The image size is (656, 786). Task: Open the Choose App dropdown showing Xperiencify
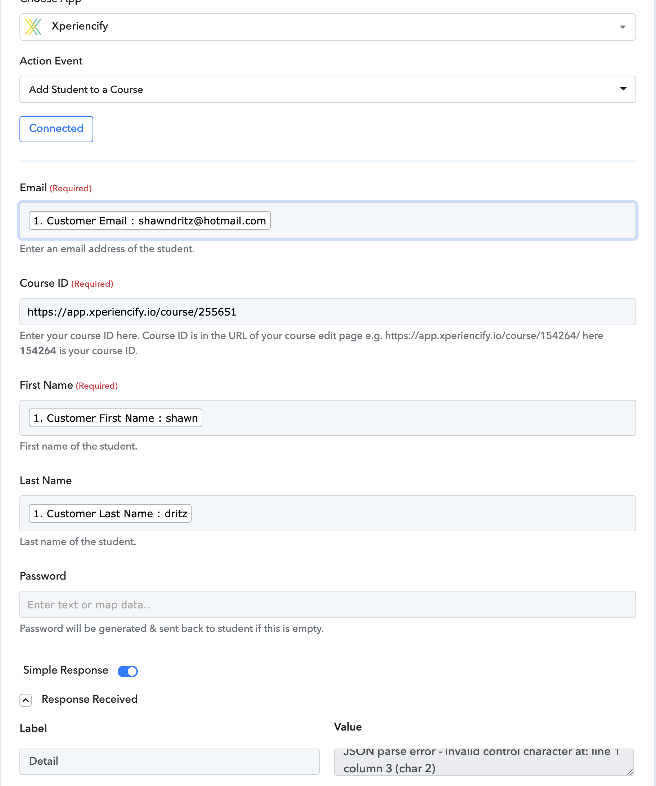coord(328,27)
